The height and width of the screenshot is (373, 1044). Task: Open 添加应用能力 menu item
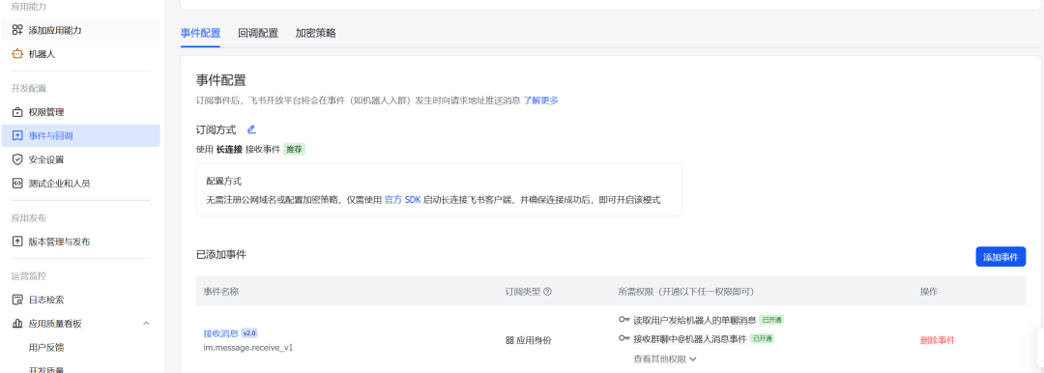80,30
